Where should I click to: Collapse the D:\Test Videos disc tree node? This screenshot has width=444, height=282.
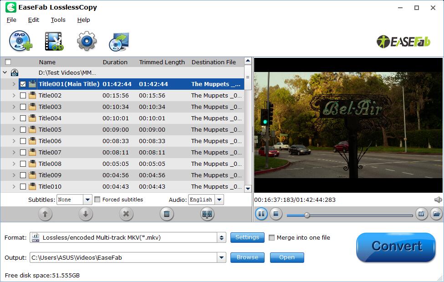click(5, 72)
